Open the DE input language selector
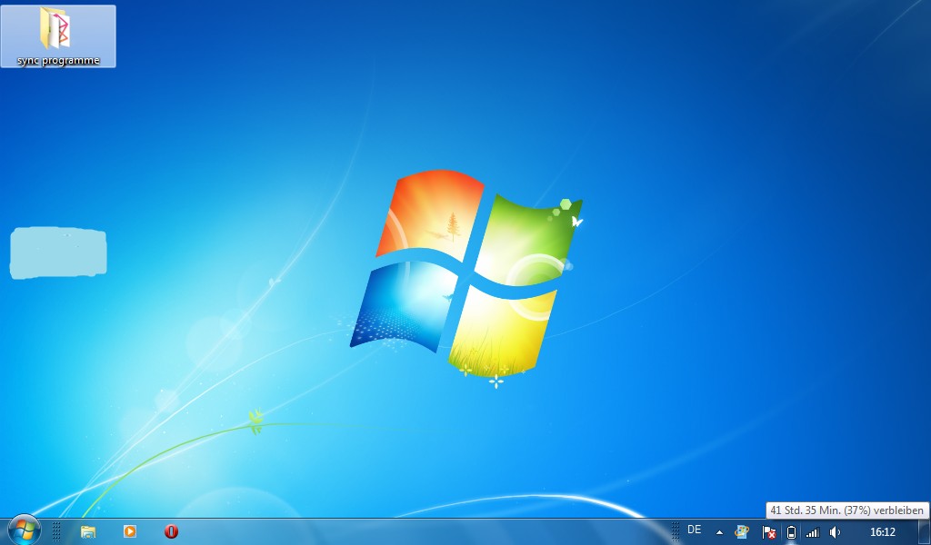Image resolution: width=931 pixels, height=545 pixels. point(695,530)
